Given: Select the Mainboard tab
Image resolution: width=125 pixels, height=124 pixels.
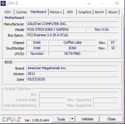Looking at the screenshot, I should click(x=38, y=12).
